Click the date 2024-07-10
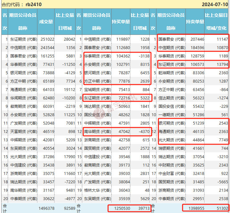230x213 pixels. (x=215, y=5)
